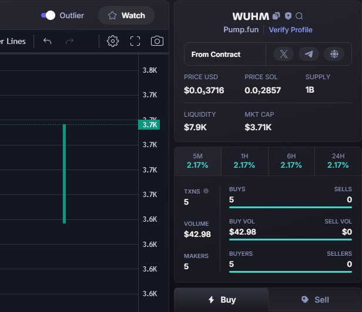362x312 pixels.
Task: Redo the chart action
Action: pos(69,41)
